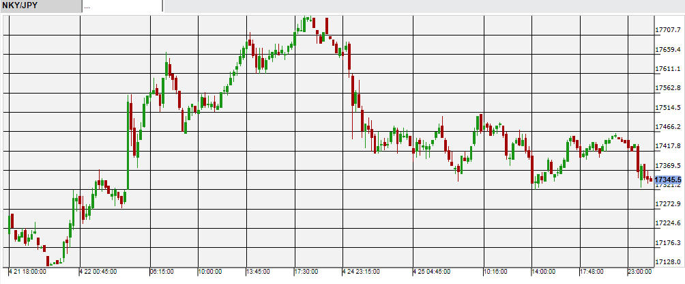Select the 17514.5 price level label

pos(668,108)
